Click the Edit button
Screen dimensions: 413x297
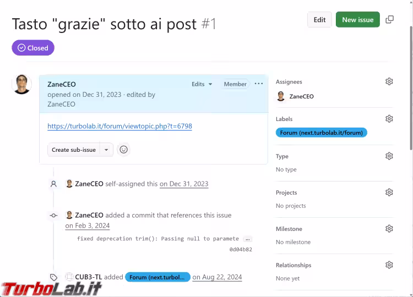[319, 20]
